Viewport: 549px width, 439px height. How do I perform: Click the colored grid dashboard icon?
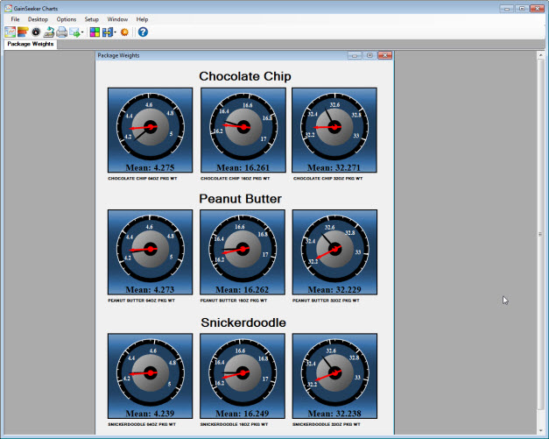coord(95,32)
